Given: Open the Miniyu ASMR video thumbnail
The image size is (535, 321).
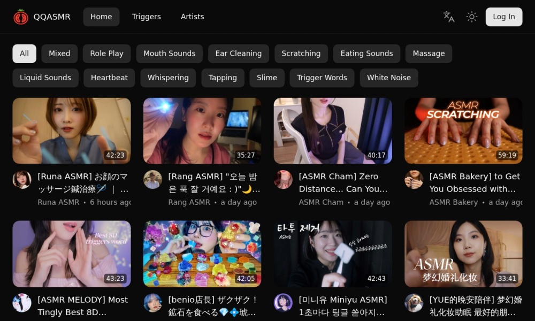Looking at the screenshot, I should (x=333, y=254).
